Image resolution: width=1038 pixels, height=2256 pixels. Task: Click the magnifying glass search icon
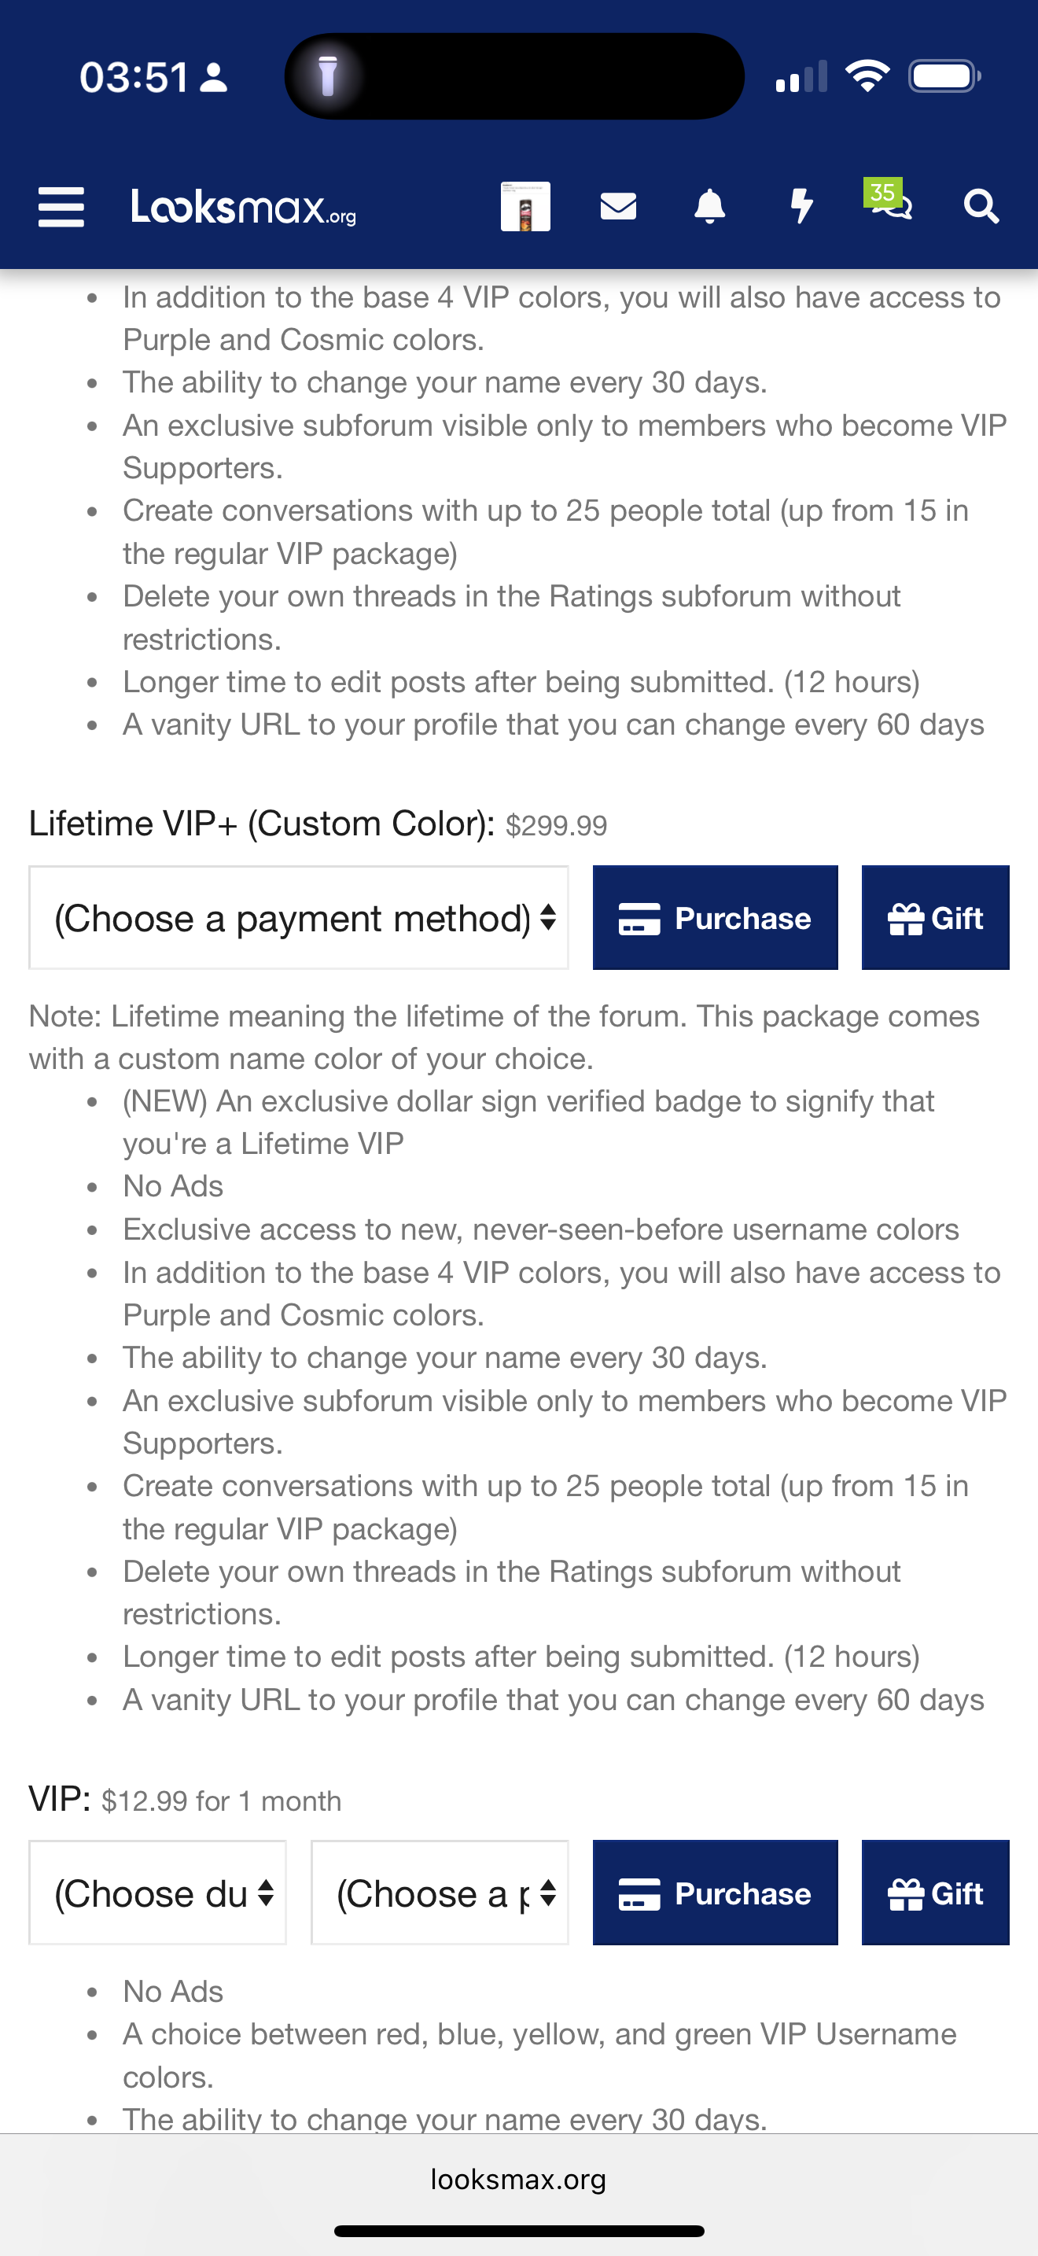coord(981,208)
